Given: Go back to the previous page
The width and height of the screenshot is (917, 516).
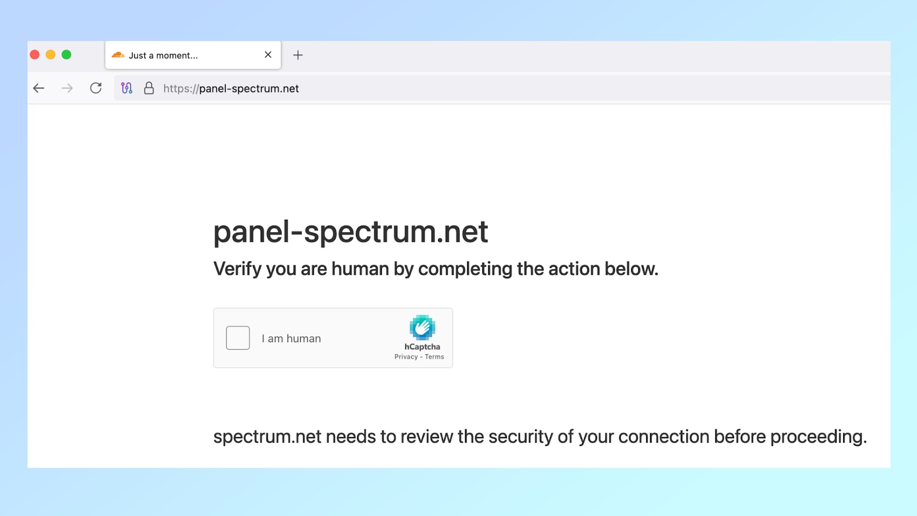Looking at the screenshot, I should (x=39, y=89).
